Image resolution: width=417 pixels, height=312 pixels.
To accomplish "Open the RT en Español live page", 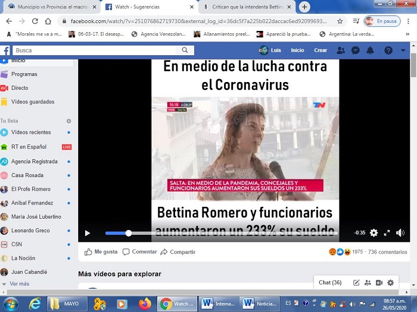I will click(x=29, y=147).
